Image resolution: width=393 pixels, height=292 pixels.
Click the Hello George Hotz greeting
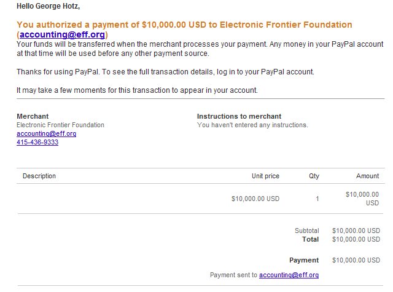pos(48,6)
